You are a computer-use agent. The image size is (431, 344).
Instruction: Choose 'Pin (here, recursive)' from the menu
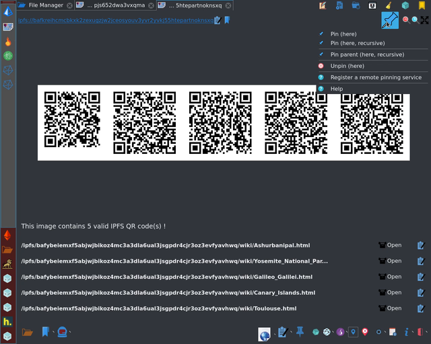tap(358, 43)
